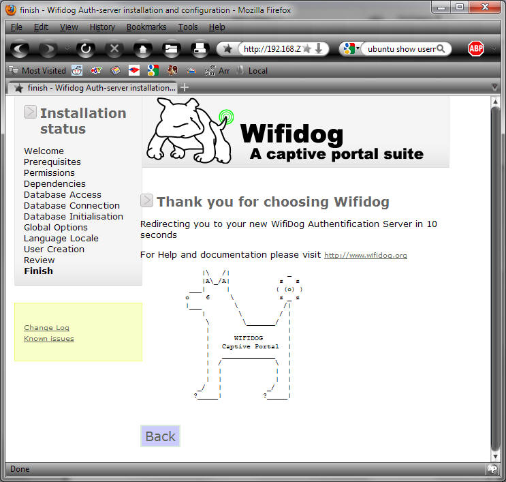The height and width of the screenshot is (482, 506).
Task: Select the finish - Wifidog Auth-server tab
Action: [x=93, y=87]
